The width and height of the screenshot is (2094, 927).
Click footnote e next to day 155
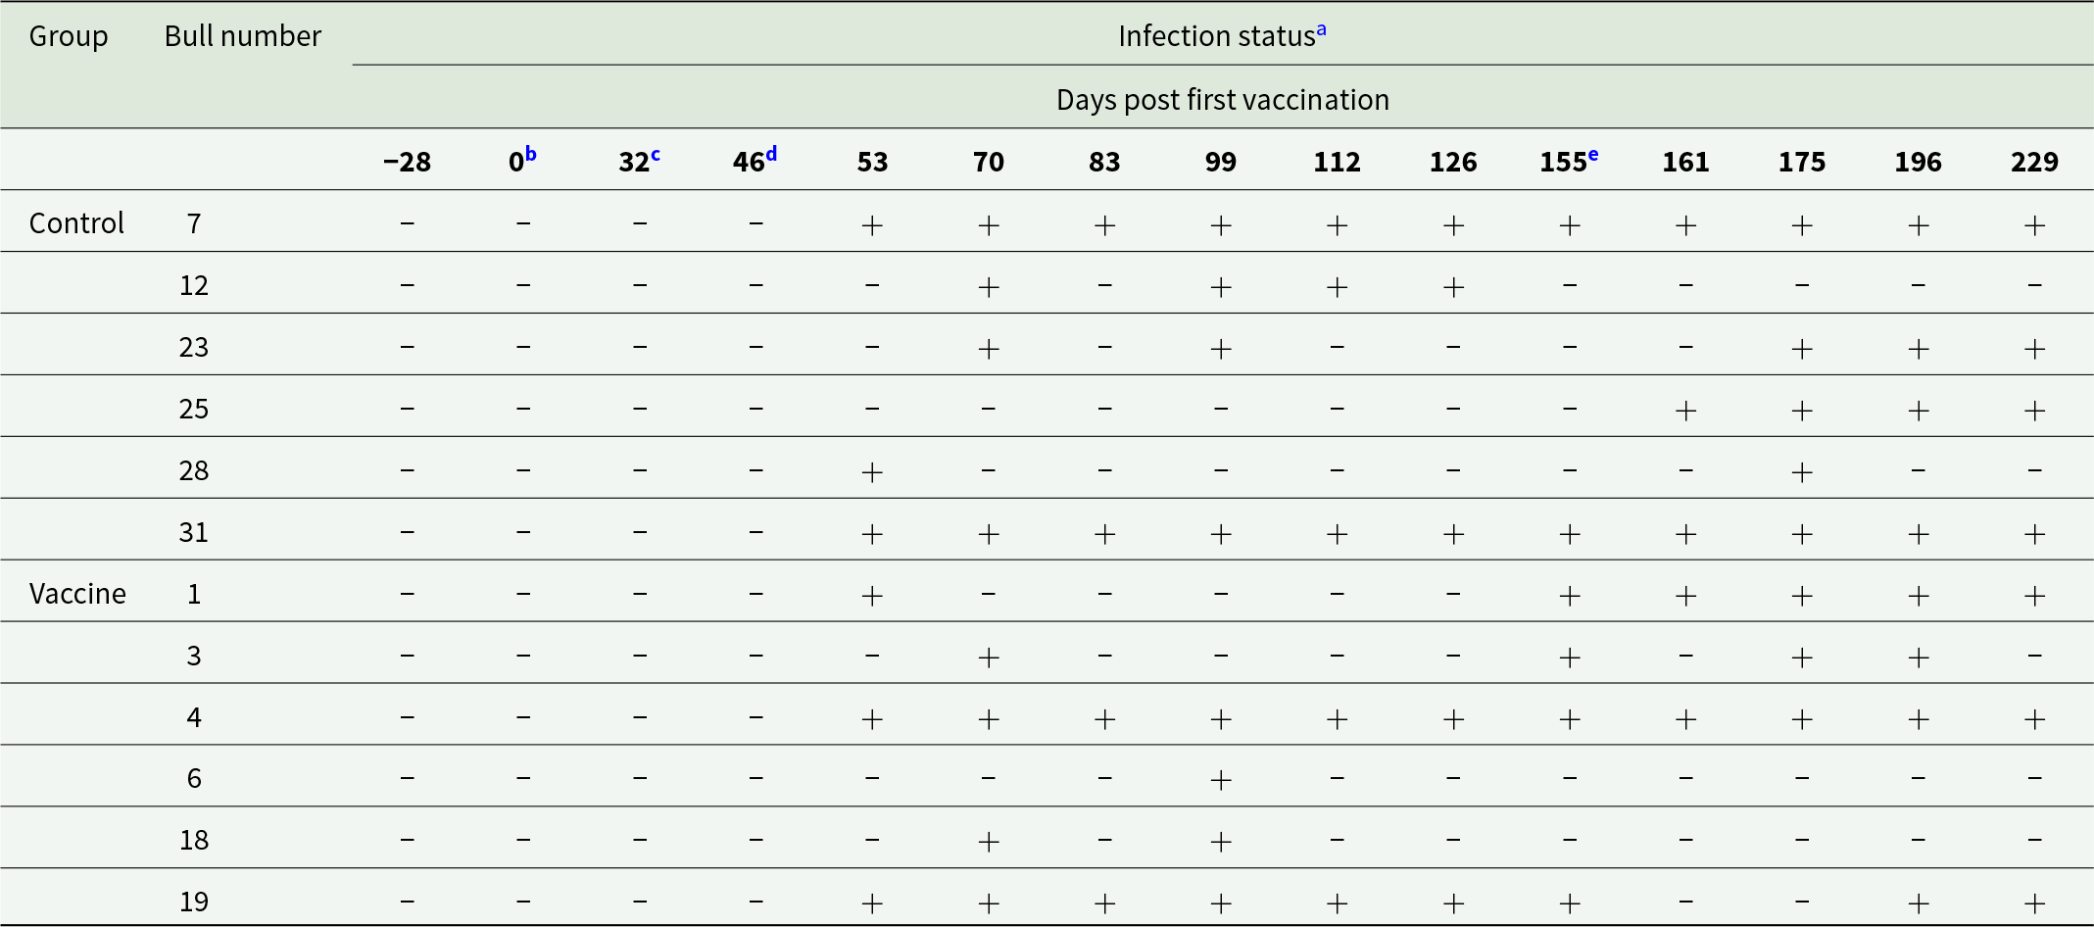click(x=1592, y=155)
